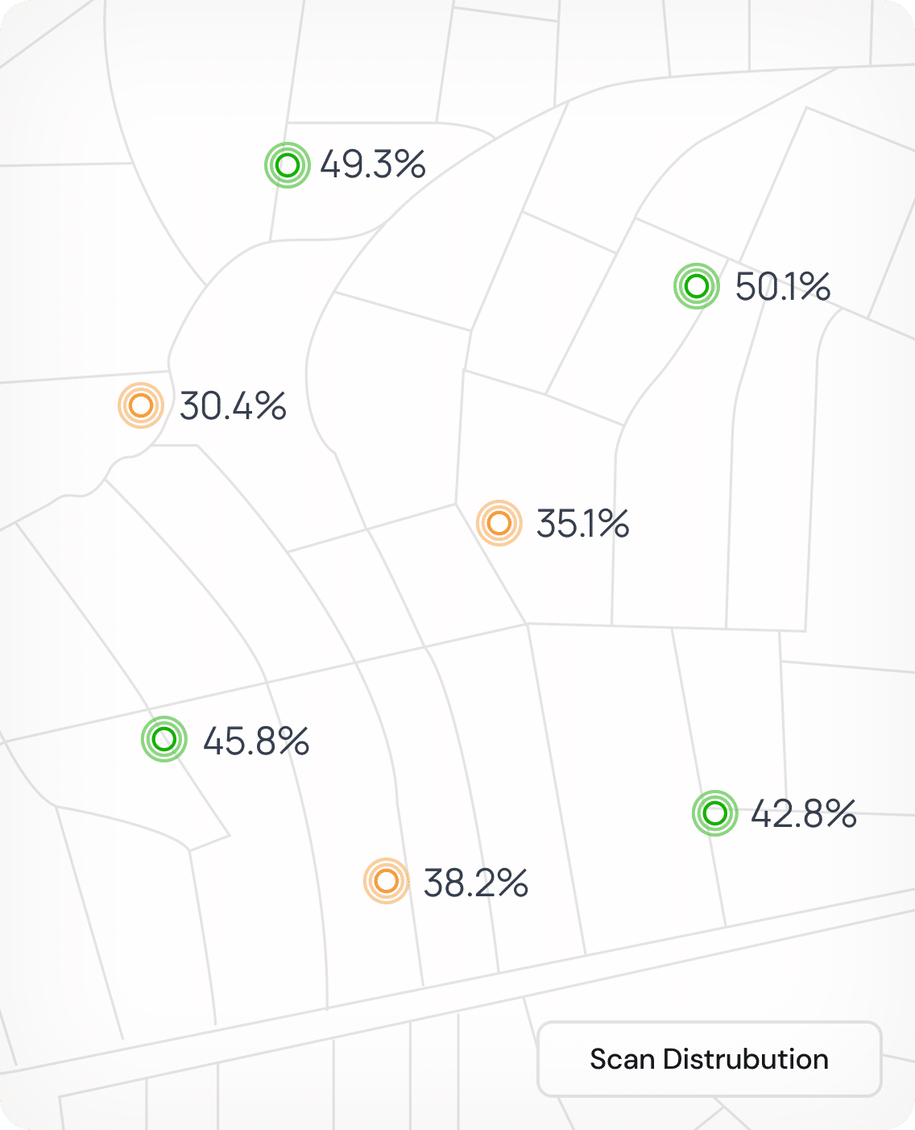Click the 42.8% percentage label
Screen dimensions: 915x1130
pyautogui.click(x=803, y=815)
